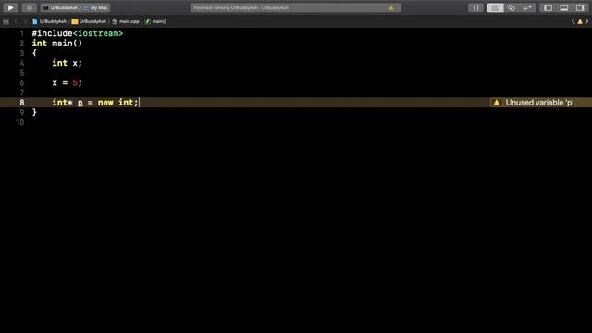Show the assistant editor
592x333 pixels.
pos(512,8)
